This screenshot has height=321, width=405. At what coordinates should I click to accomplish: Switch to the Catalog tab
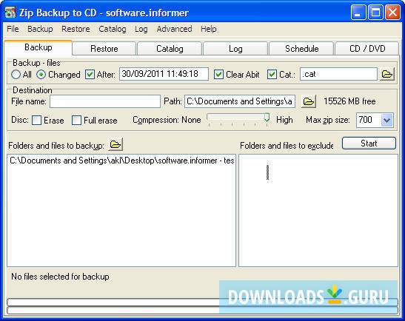click(170, 49)
